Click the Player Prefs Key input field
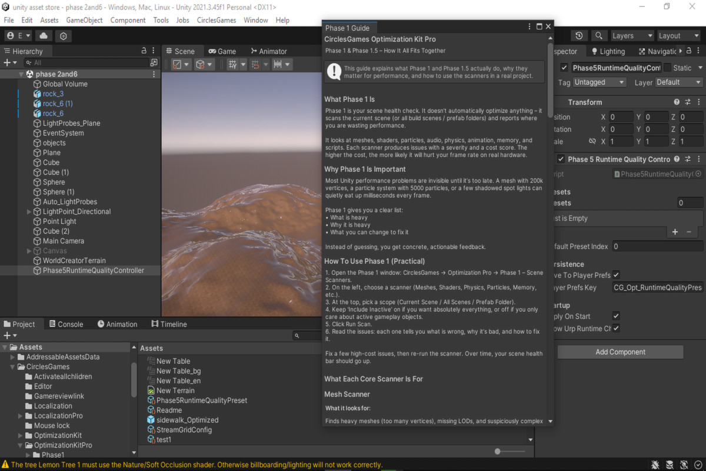706x471 pixels. point(657,287)
